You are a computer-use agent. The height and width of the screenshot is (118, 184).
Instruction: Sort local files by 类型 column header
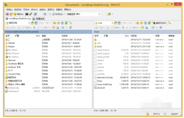(51, 36)
